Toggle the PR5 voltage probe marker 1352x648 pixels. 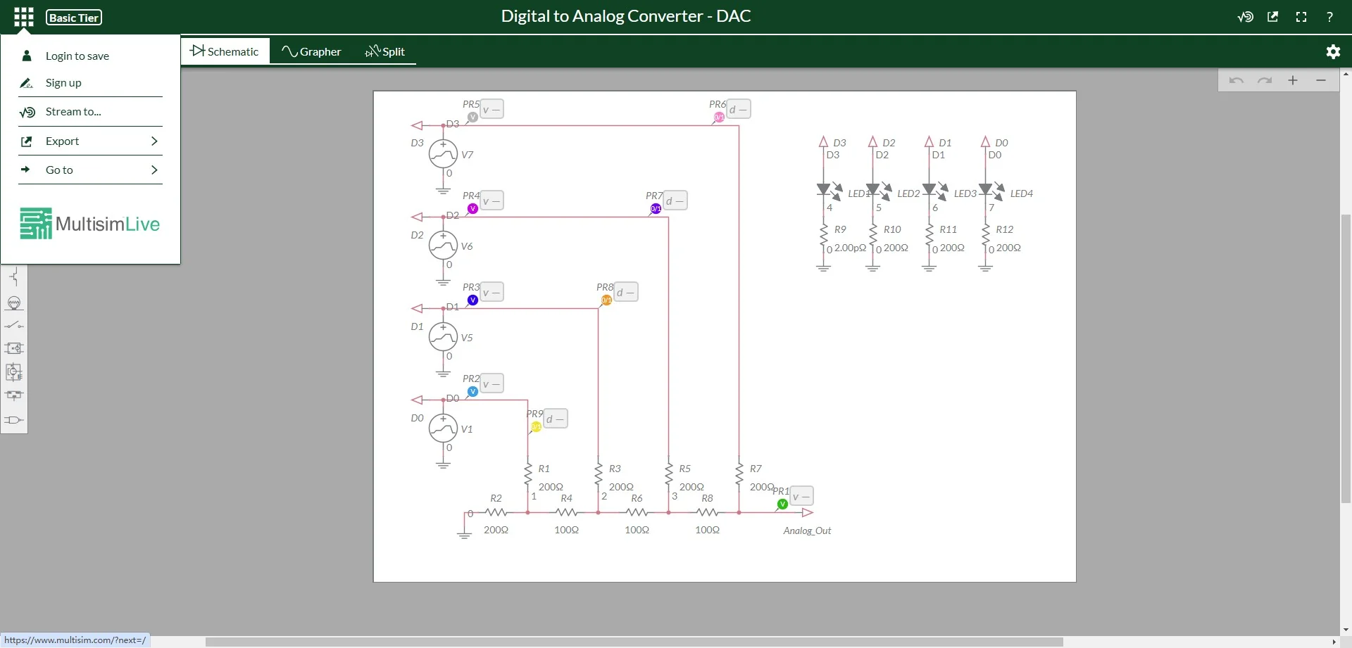(x=472, y=117)
